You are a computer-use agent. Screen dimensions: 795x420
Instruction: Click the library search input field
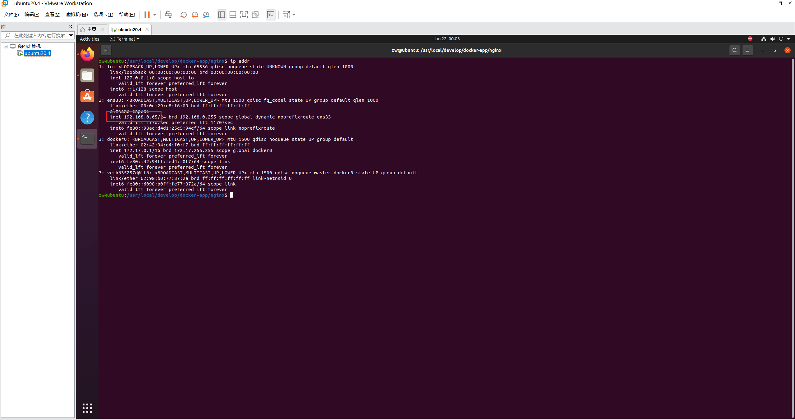coord(39,35)
